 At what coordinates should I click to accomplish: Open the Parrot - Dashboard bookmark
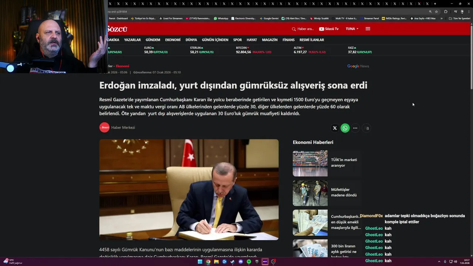point(118,18)
